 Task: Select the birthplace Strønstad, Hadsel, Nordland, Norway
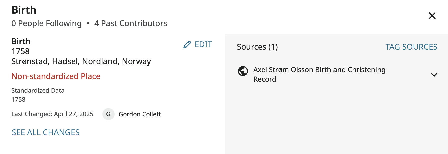(81, 61)
